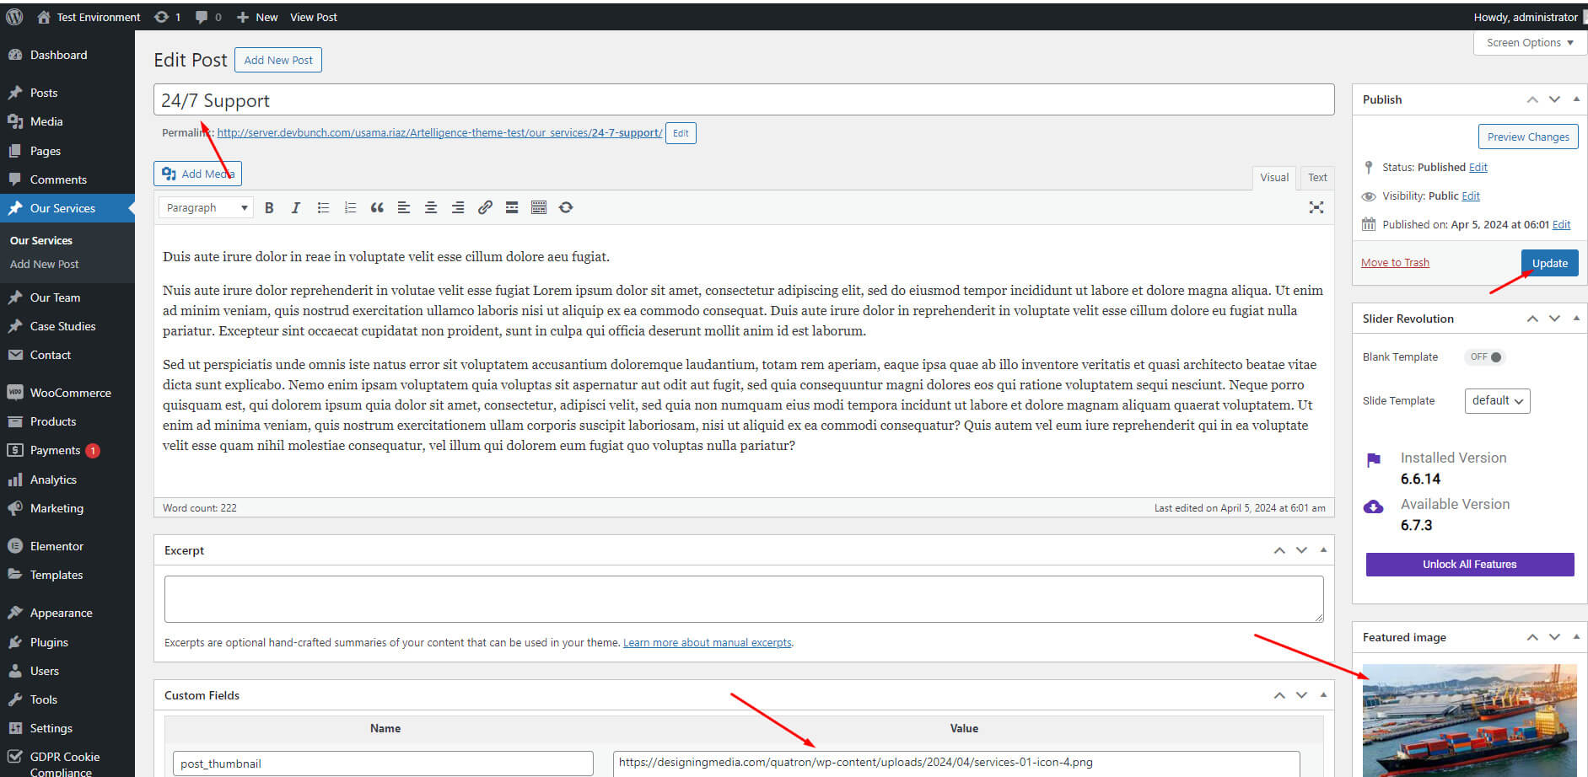The height and width of the screenshot is (777, 1588).
Task: Click the Bold formatting icon
Action: [269, 207]
